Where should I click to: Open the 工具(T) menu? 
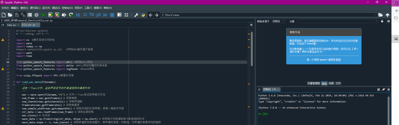pos(88,8)
